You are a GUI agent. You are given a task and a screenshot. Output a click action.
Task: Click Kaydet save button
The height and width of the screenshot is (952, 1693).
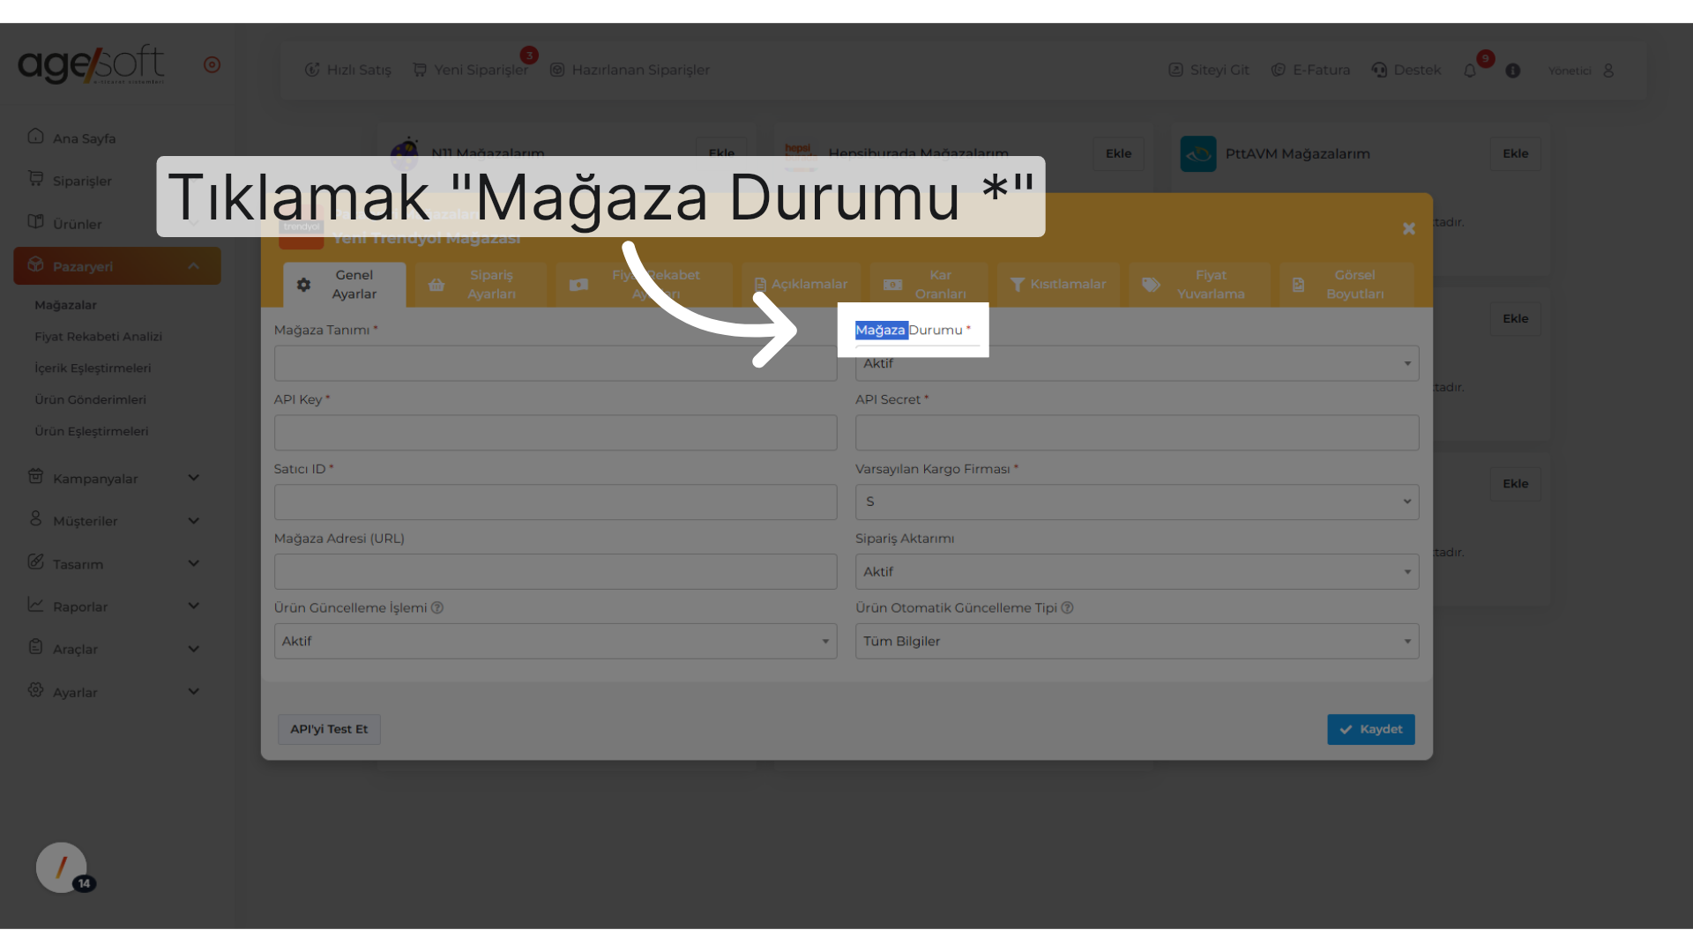tap(1371, 729)
